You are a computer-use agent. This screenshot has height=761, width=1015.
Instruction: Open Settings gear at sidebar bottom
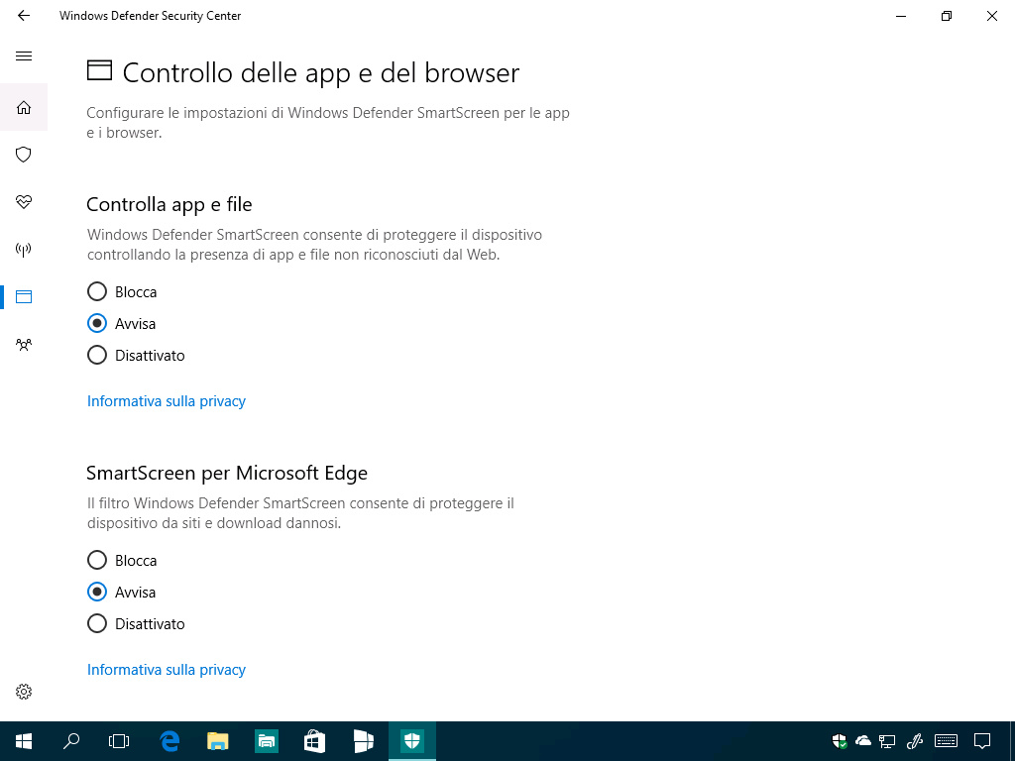tap(24, 692)
